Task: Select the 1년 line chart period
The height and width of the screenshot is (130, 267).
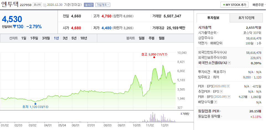Action: 56,38
